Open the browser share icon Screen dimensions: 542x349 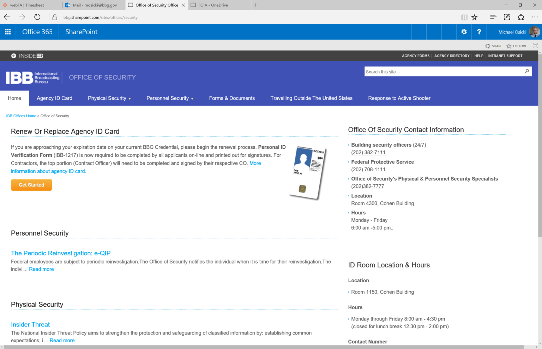pyautogui.click(x=521, y=17)
